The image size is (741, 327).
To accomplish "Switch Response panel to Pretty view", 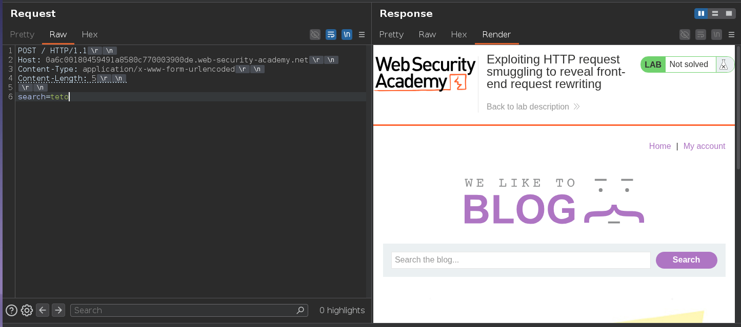I will [391, 34].
